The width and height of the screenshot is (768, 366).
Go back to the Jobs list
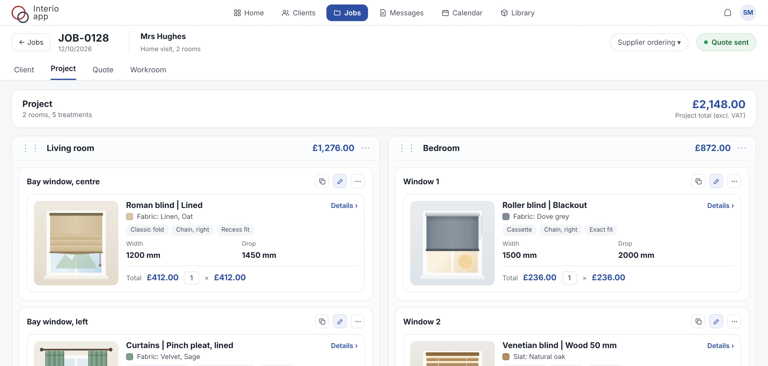coord(31,42)
